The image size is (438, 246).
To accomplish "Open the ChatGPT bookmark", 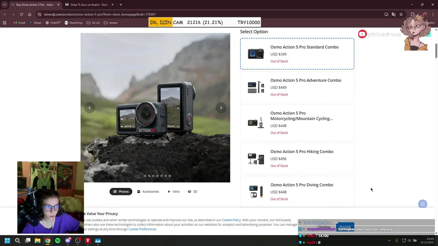I will (53, 23).
